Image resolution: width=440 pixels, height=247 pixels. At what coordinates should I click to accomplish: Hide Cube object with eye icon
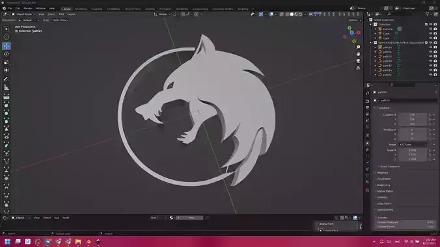(x=431, y=33)
